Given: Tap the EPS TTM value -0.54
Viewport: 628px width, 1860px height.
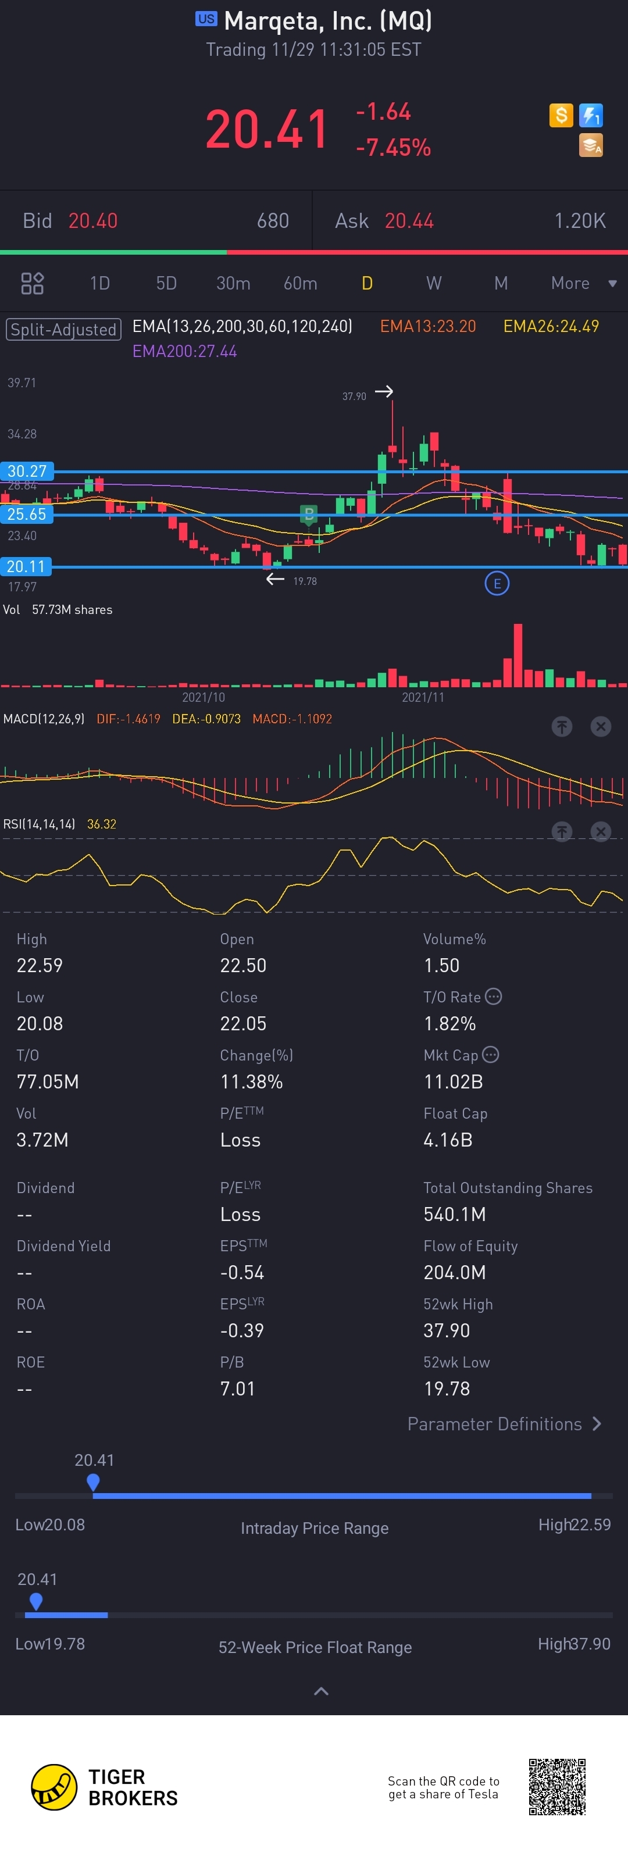Looking at the screenshot, I should click(242, 1272).
